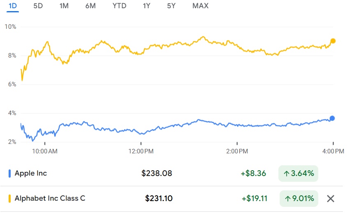Show the MAX time range

200,6
